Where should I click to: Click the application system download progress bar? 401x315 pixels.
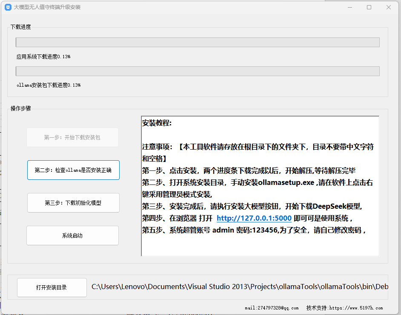(x=198, y=43)
